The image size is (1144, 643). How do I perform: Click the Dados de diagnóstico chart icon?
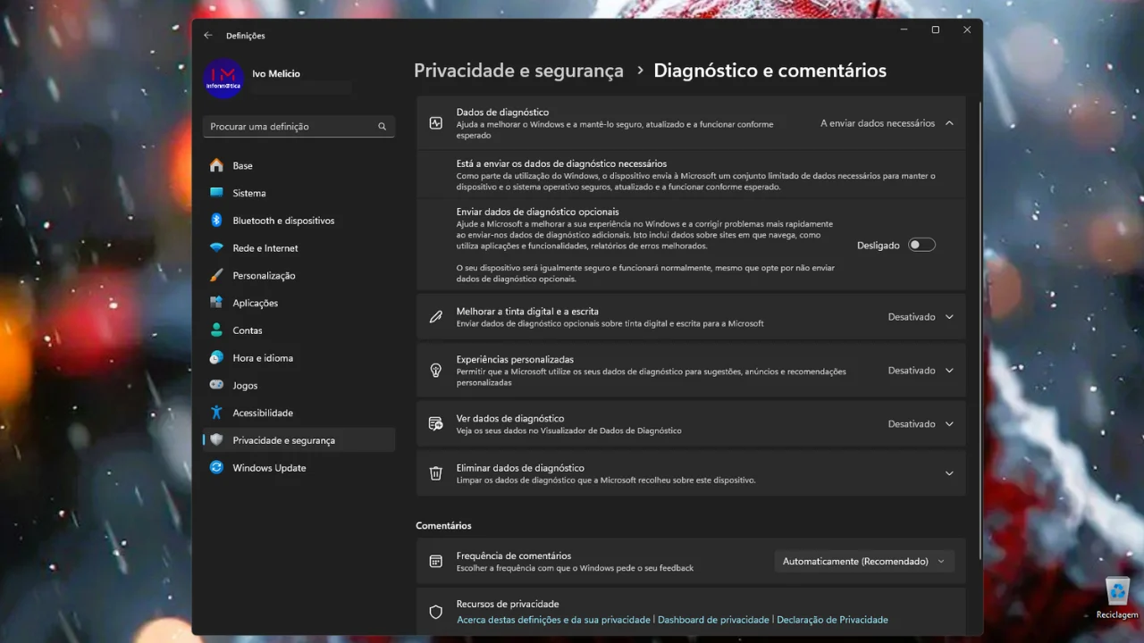click(436, 123)
